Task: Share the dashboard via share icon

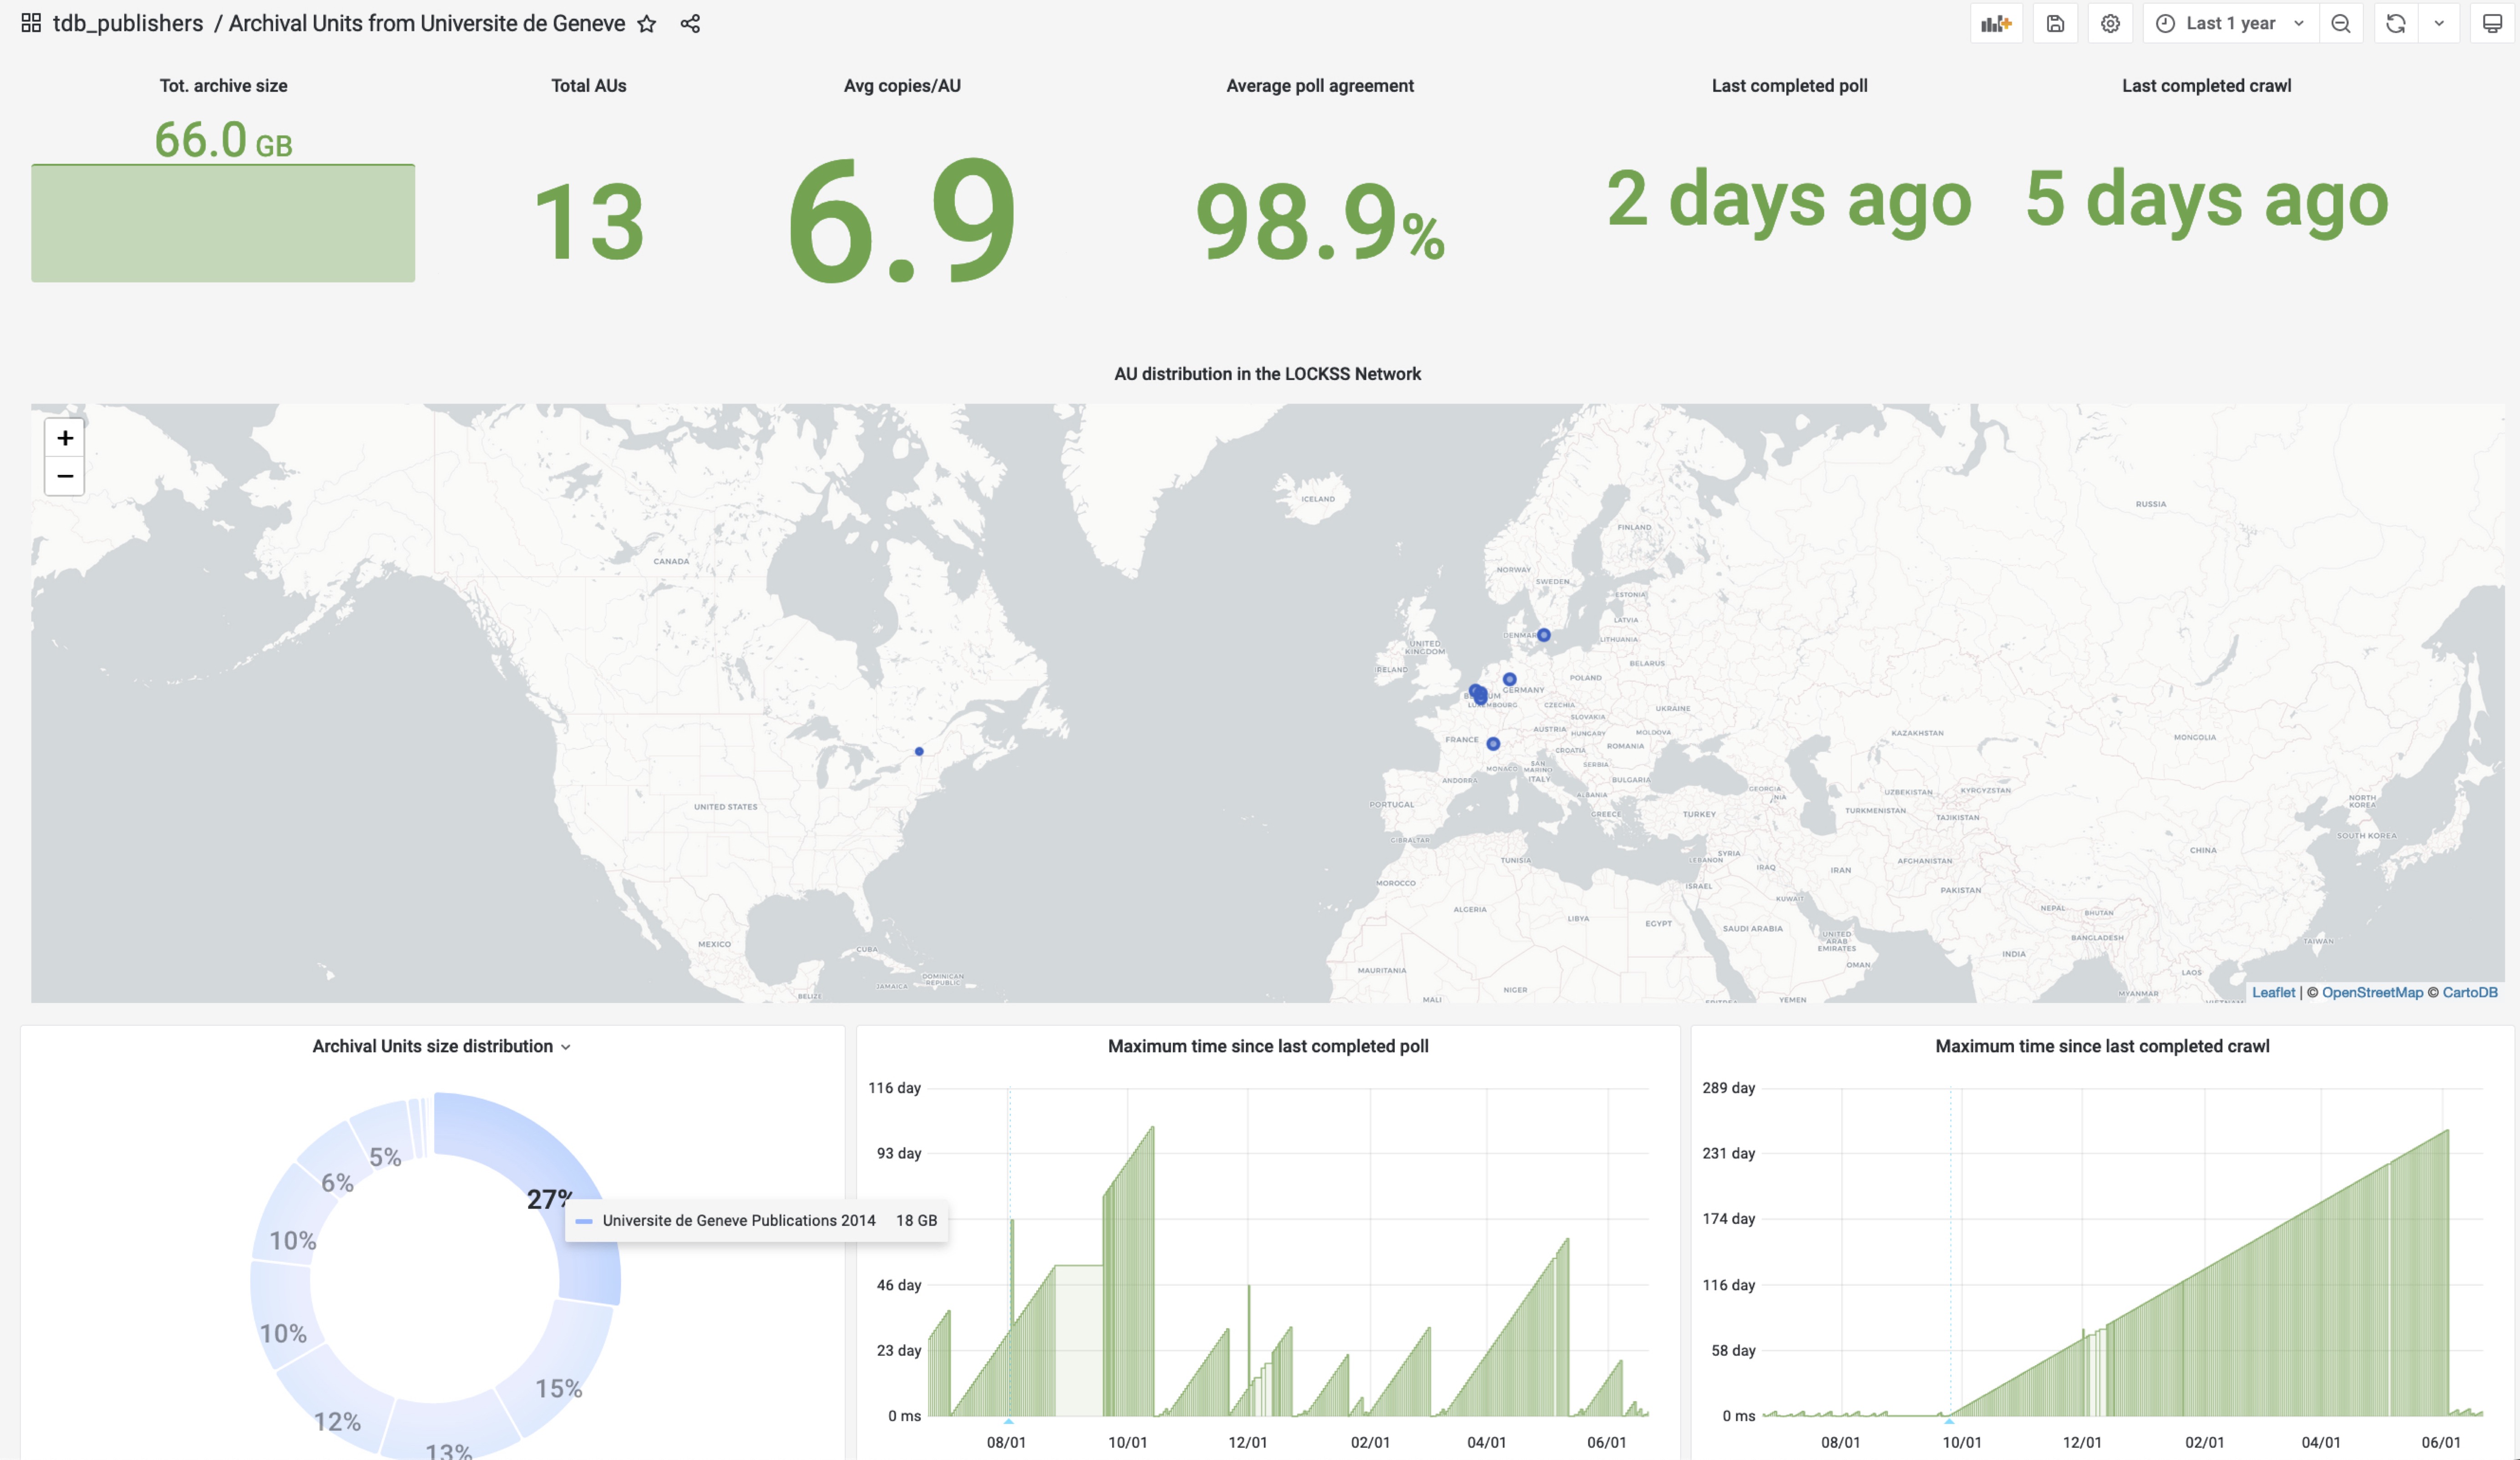Action: point(690,24)
